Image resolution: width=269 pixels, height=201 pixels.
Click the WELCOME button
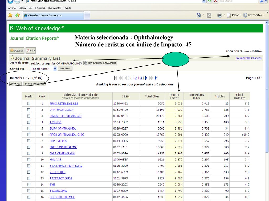pos(17,51)
